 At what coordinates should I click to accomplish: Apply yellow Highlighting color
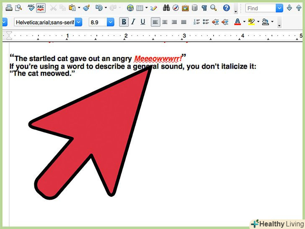tap(251, 22)
